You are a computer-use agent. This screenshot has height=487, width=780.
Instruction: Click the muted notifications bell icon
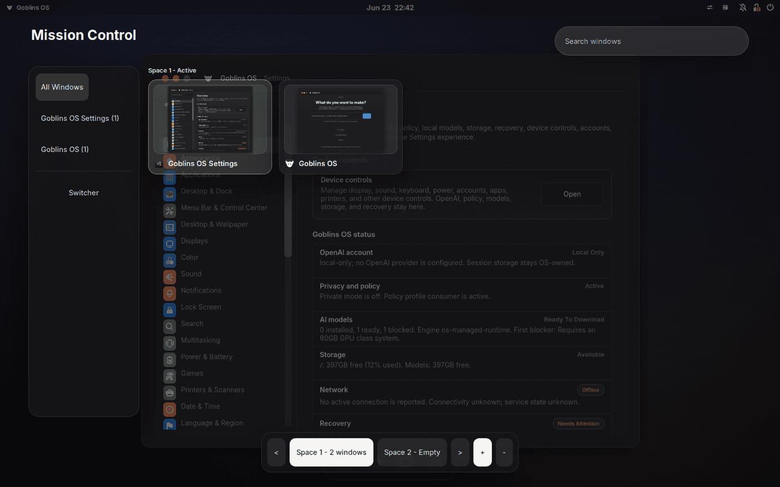pyautogui.click(x=743, y=8)
